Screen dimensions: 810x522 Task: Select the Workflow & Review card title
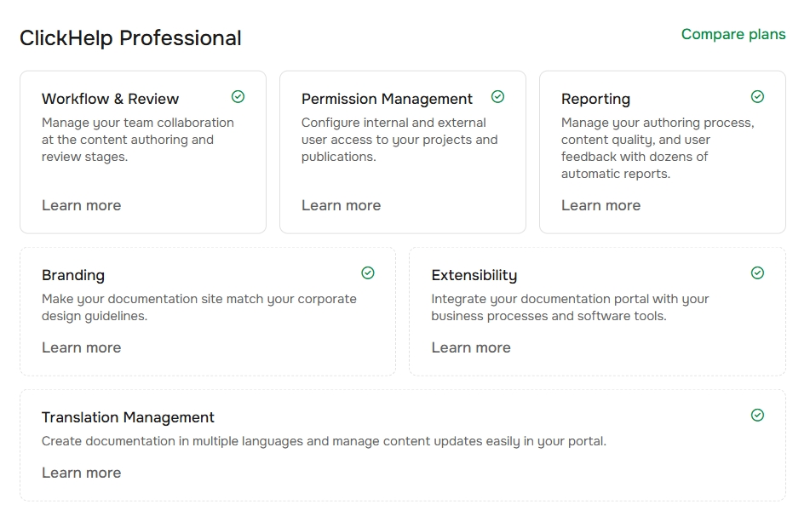[112, 99]
